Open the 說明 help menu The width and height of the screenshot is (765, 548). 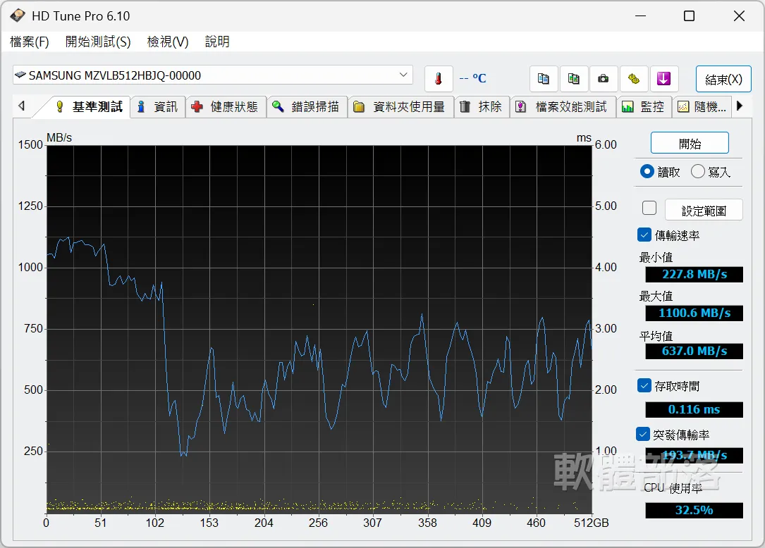(x=217, y=42)
